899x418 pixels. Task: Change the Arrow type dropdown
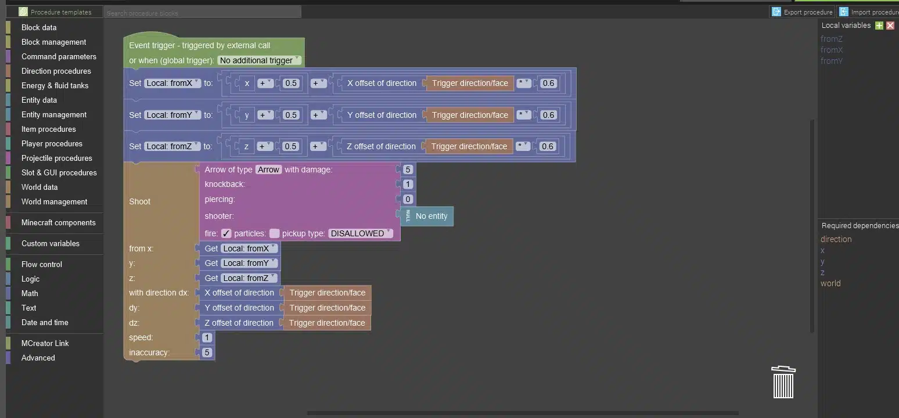269,170
